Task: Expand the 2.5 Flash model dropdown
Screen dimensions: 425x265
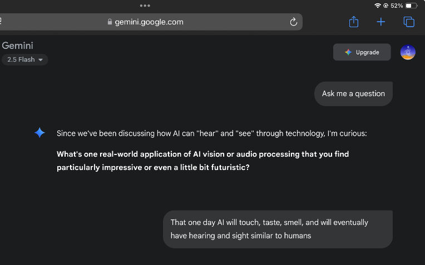Action: coord(24,59)
